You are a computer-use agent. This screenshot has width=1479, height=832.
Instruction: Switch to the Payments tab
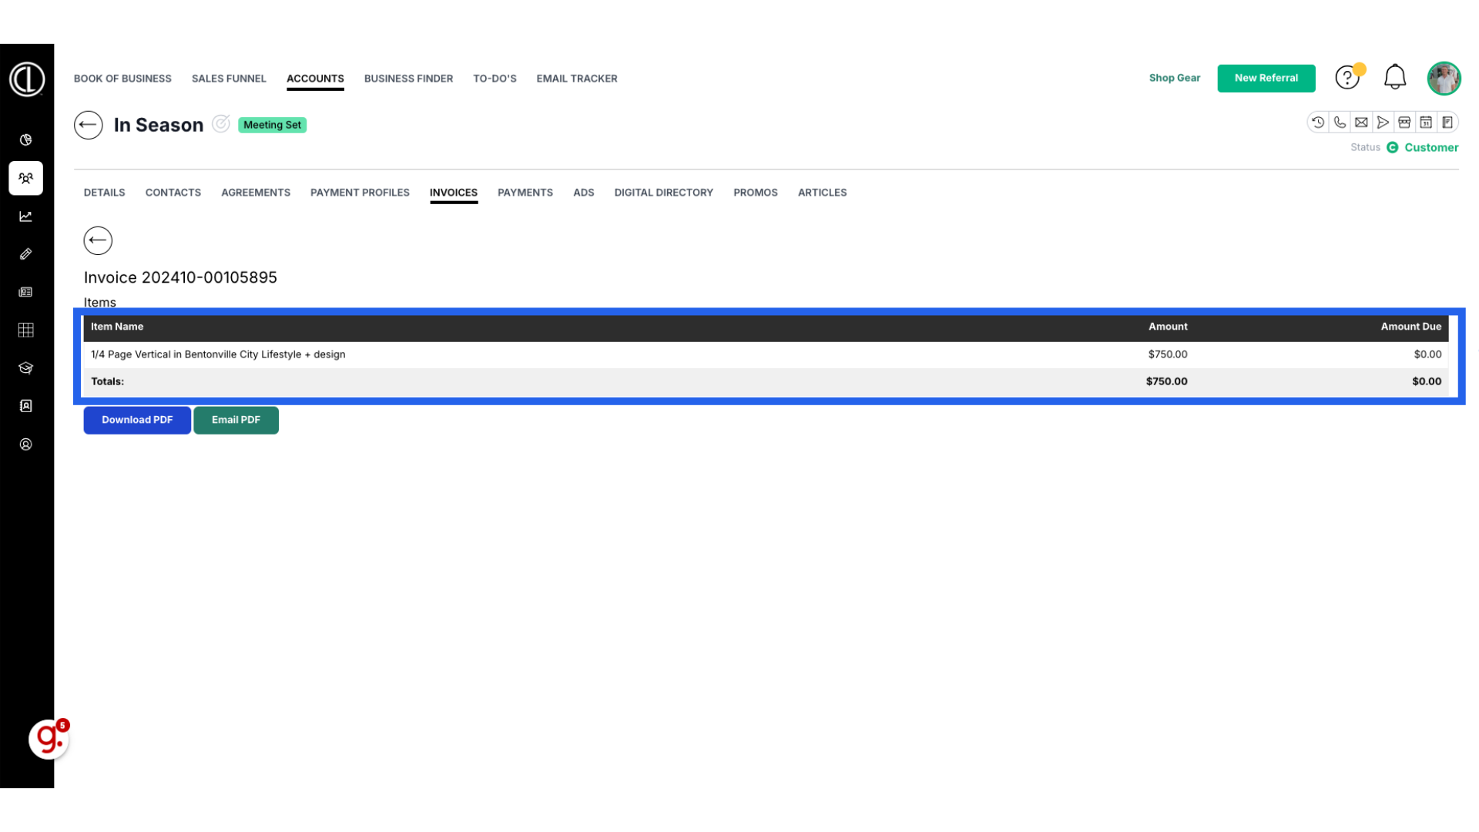(x=525, y=193)
